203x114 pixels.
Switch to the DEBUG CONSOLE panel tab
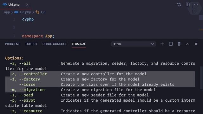(x=54, y=44)
